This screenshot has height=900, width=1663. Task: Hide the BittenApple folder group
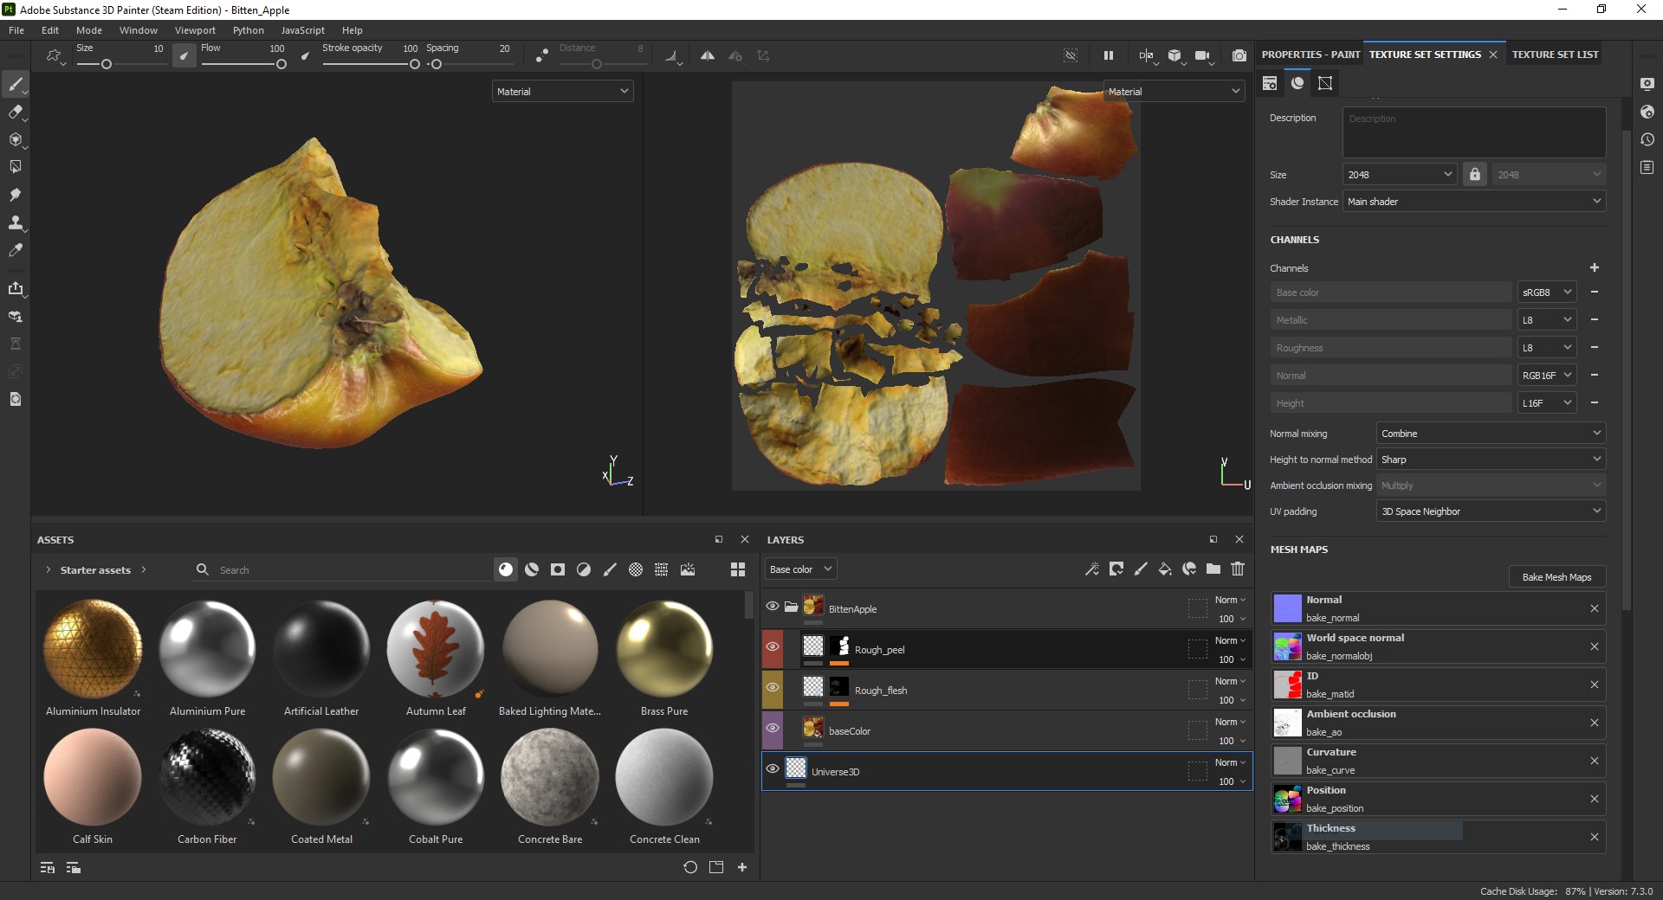click(x=773, y=606)
